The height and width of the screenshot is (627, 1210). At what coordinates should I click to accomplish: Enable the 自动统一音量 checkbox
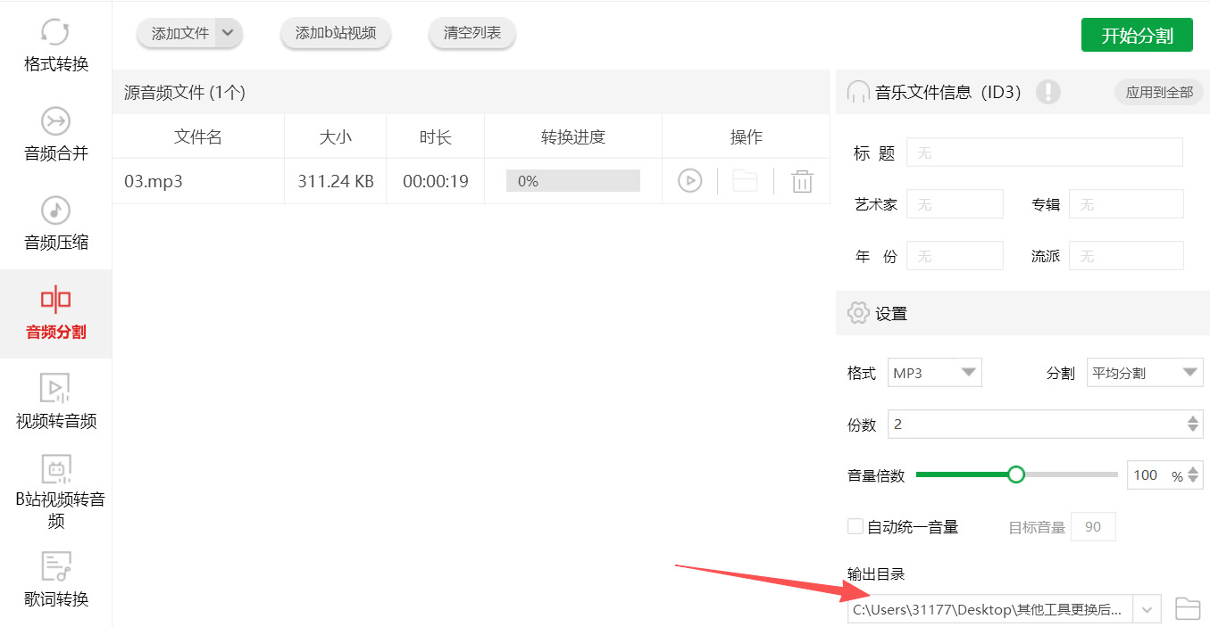click(x=855, y=526)
